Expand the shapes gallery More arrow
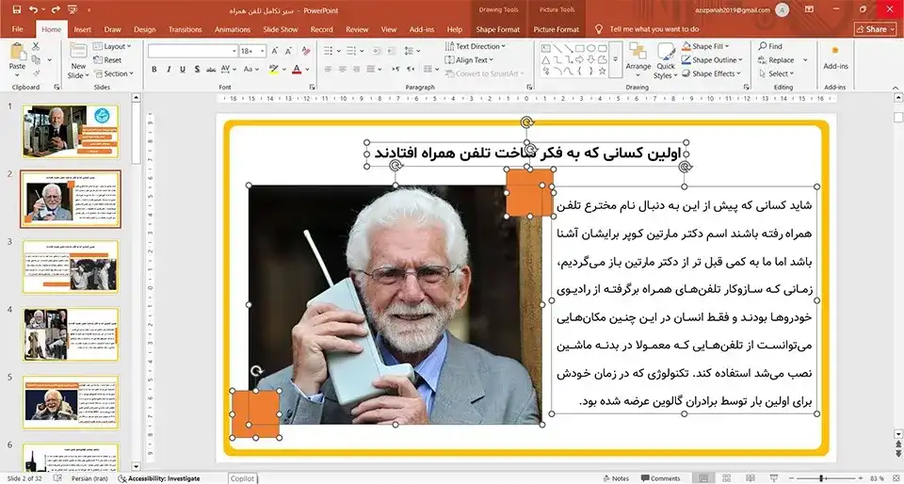This screenshot has height=484, width=904. (x=615, y=59)
